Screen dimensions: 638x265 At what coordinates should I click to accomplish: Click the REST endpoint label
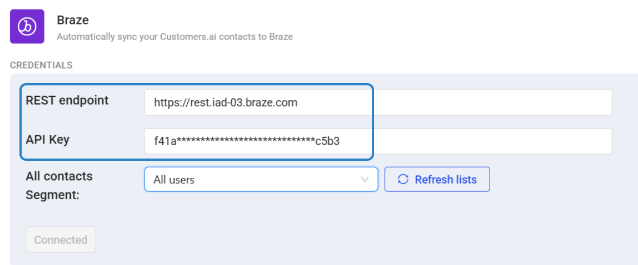(x=67, y=100)
